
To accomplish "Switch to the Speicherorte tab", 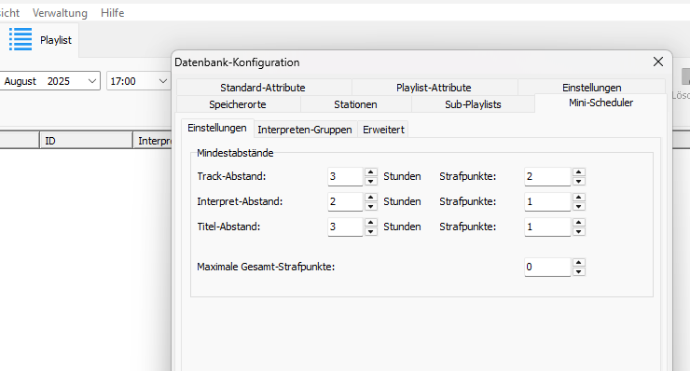I will point(238,104).
